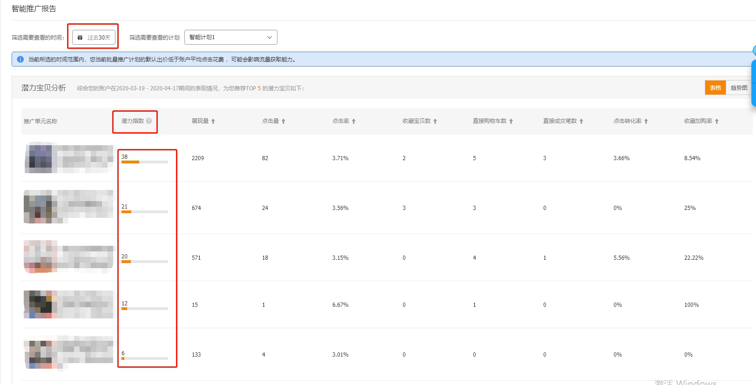This screenshot has width=756, height=385.
Task: Click the potential index bar showing 6
Action: (x=144, y=358)
